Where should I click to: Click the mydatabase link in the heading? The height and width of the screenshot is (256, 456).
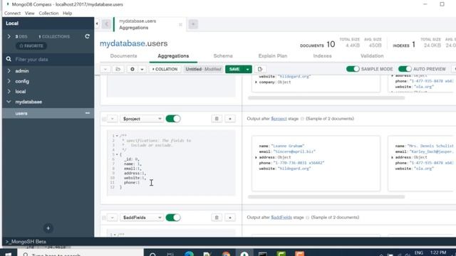coord(122,43)
